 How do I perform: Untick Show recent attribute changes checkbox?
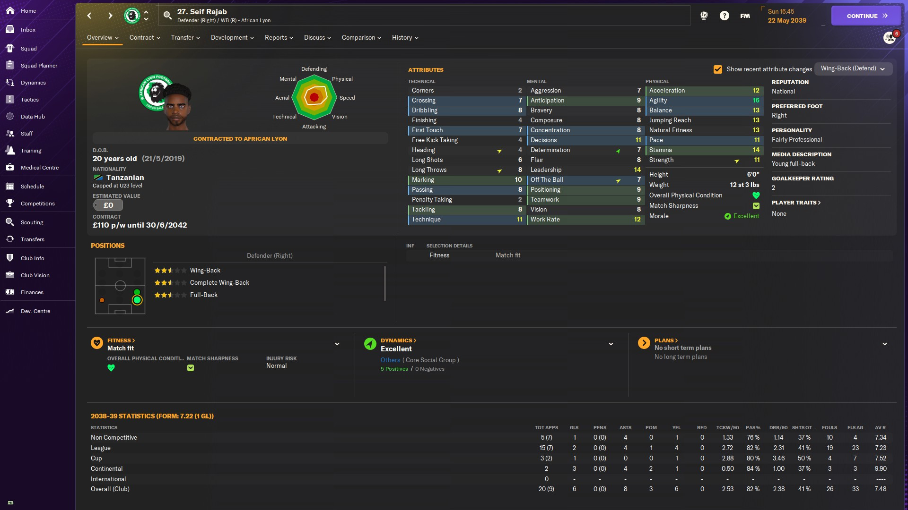point(717,69)
